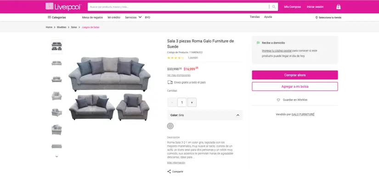Open Mesa de regalos menu item

pos(92,17)
